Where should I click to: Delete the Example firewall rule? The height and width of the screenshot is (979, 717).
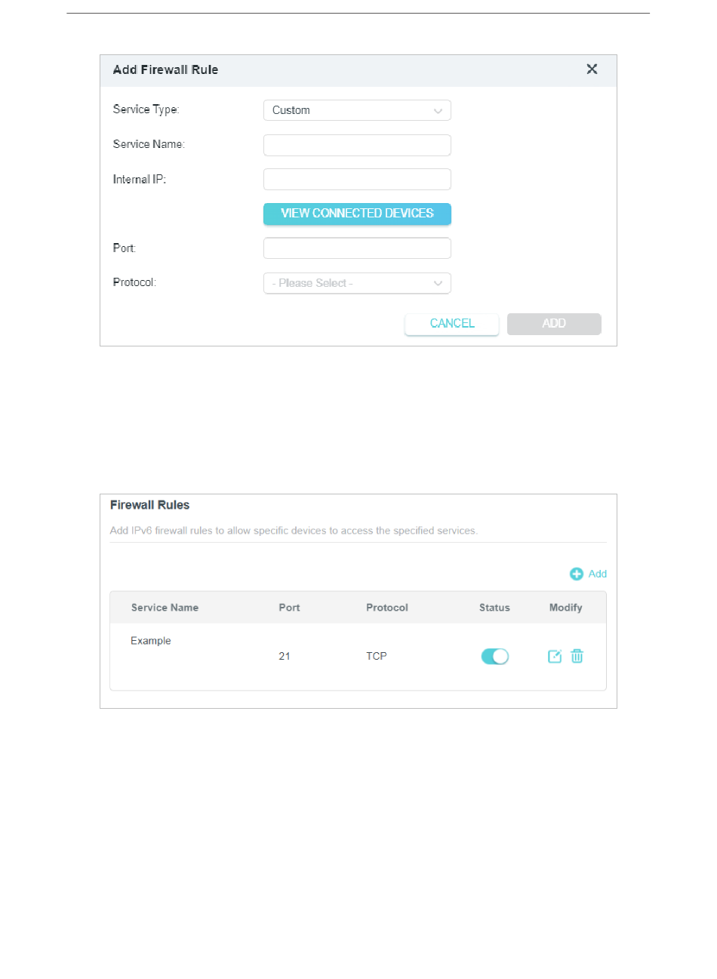click(577, 657)
